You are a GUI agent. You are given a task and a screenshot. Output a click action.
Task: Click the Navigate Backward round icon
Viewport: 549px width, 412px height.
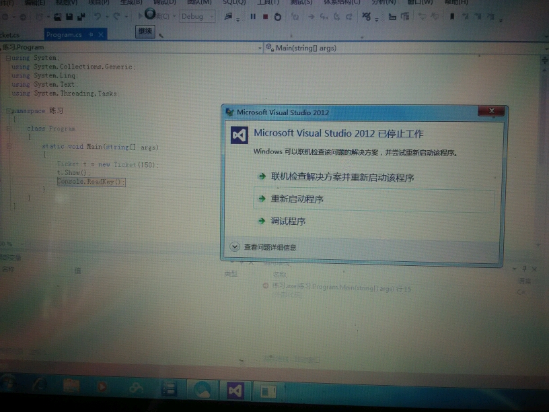[5, 16]
